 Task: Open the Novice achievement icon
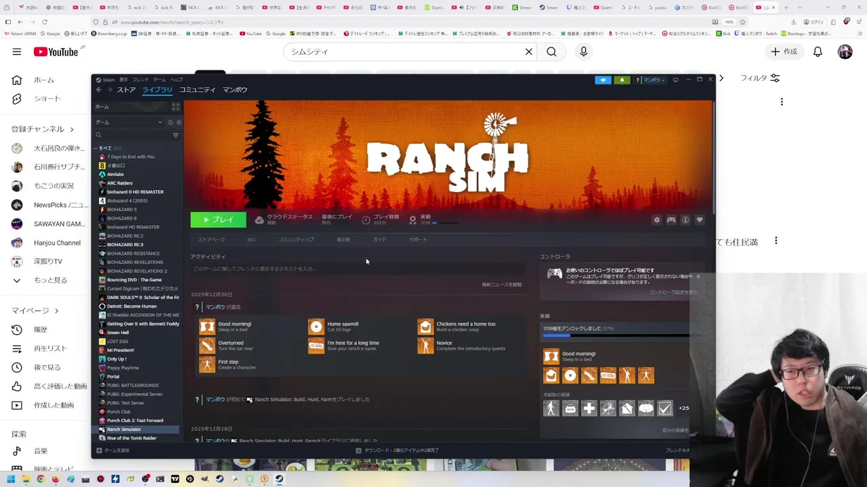425,346
